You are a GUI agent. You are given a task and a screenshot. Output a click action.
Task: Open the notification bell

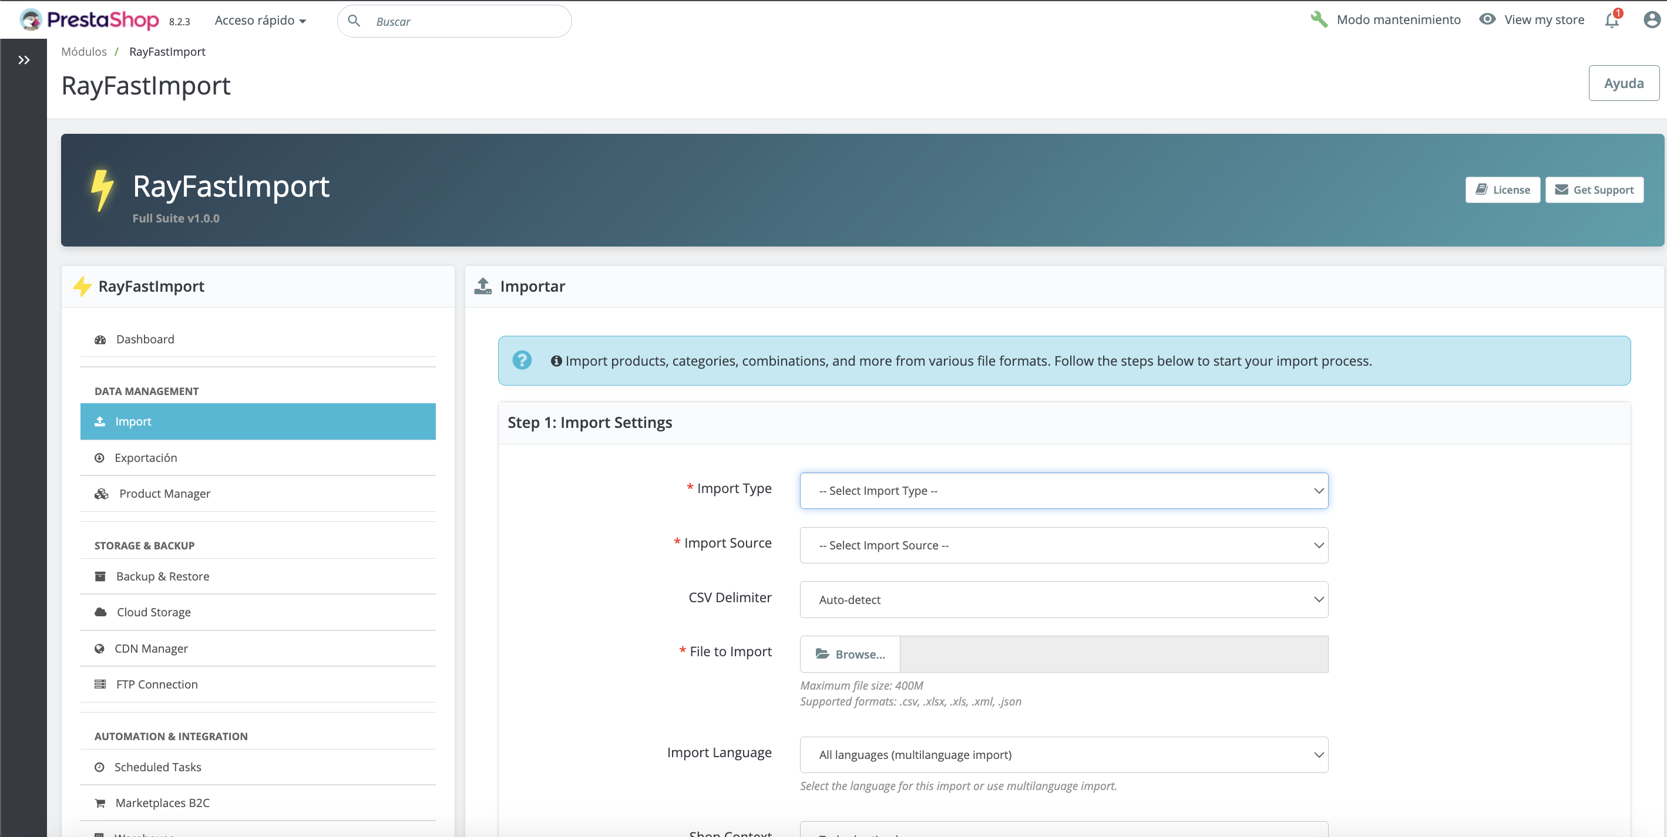[x=1611, y=20]
